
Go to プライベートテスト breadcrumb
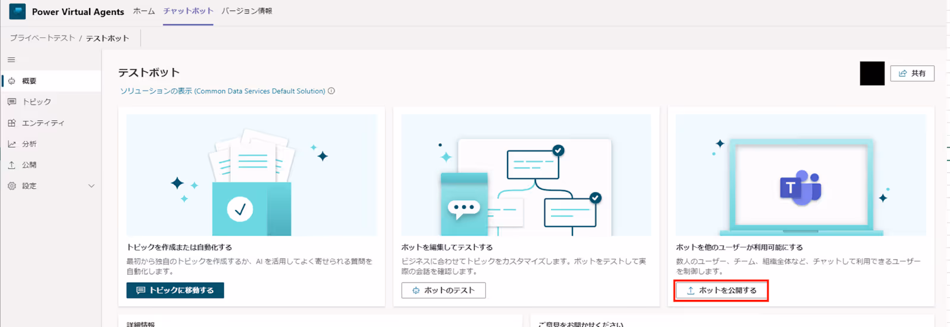click(42, 38)
